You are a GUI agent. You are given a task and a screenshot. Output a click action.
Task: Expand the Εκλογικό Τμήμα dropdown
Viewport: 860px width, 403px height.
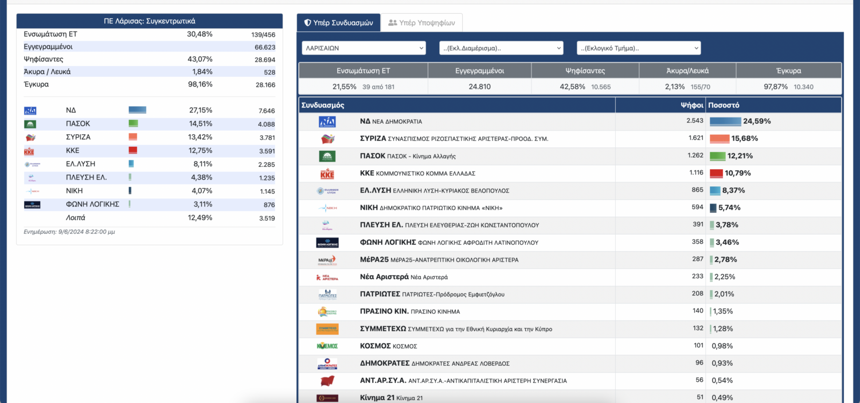tap(639, 48)
